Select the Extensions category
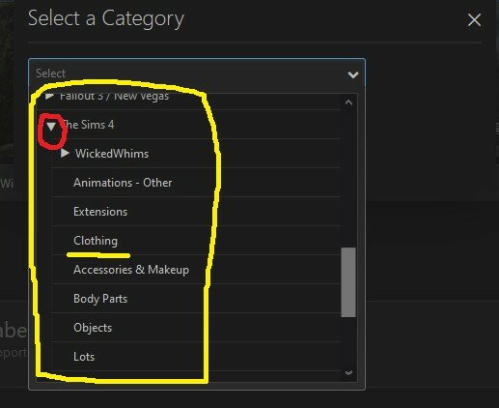The image size is (499, 408). (x=100, y=212)
